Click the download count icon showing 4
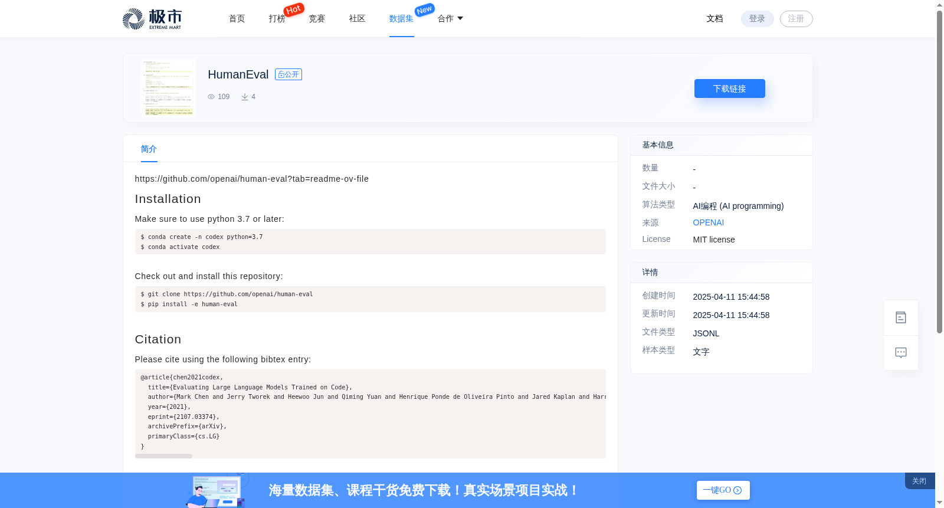The width and height of the screenshot is (944, 508). pyautogui.click(x=245, y=97)
